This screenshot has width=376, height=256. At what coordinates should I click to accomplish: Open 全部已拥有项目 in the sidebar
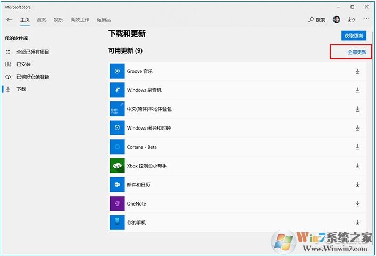pyautogui.click(x=33, y=52)
